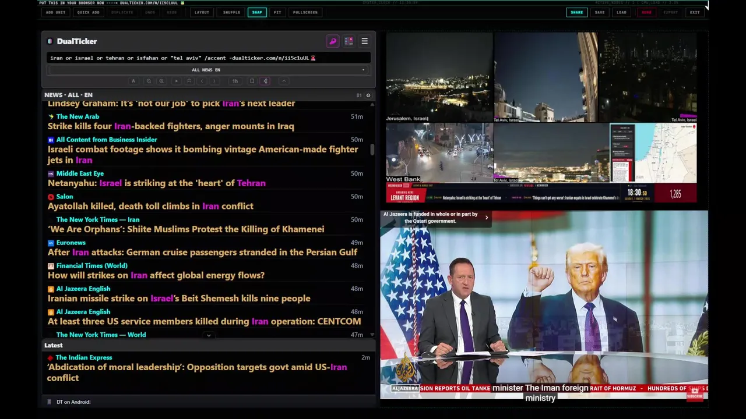This screenshot has height=419, width=746.
Task: Toggle the SNAP option
Action: pos(257,12)
